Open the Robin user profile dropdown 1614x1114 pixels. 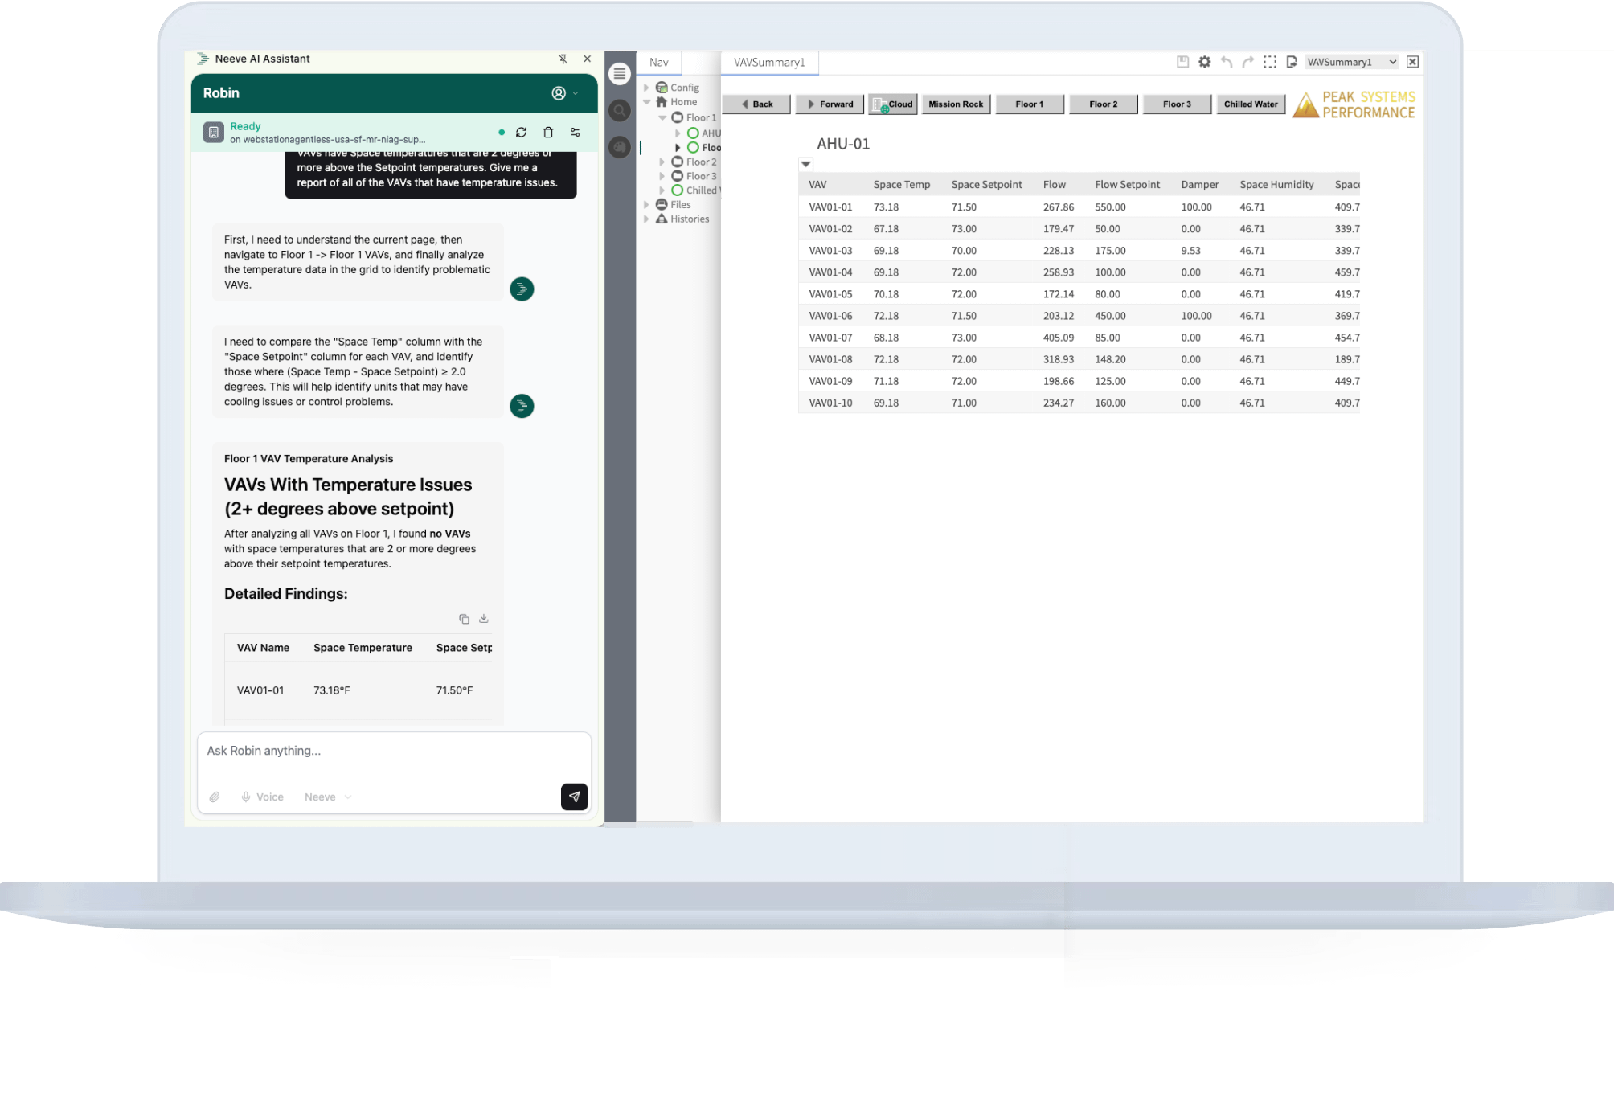coord(564,93)
